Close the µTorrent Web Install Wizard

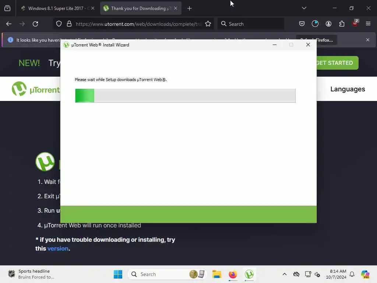pyautogui.click(x=308, y=45)
